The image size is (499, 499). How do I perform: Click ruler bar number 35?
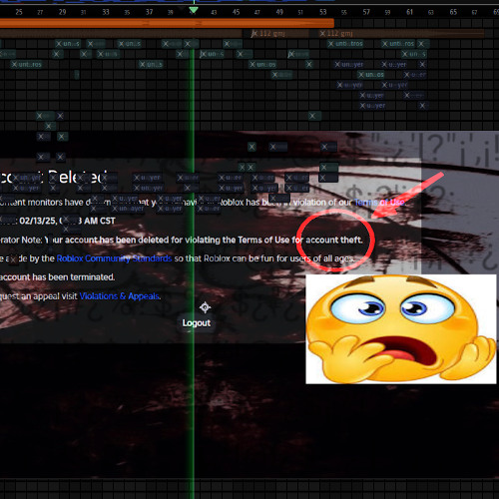pyautogui.click(x=127, y=13)
